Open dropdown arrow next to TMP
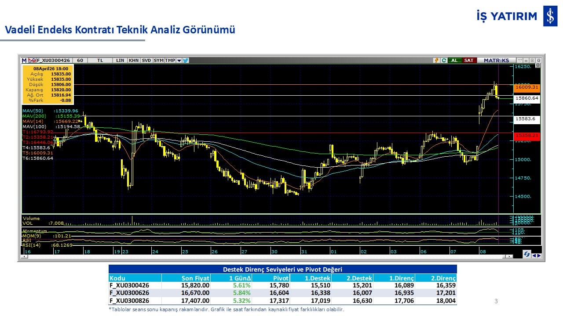This screenshot has width=563, height=316. coord(179,61)
